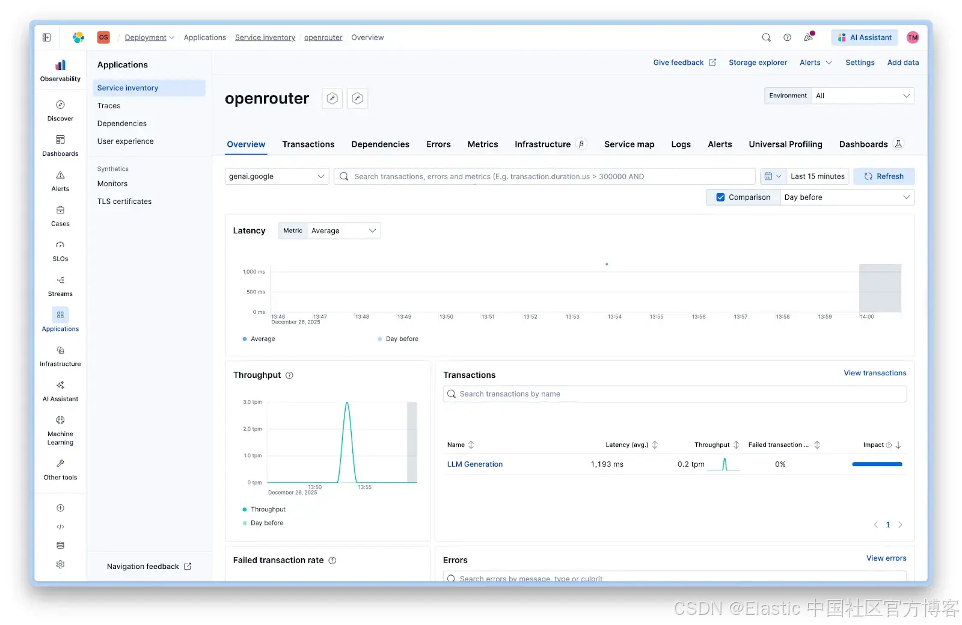Open the TM user avatar menu
Image resolution: width=962 pixels, height=625 pixels.
[x=913, y=37]
